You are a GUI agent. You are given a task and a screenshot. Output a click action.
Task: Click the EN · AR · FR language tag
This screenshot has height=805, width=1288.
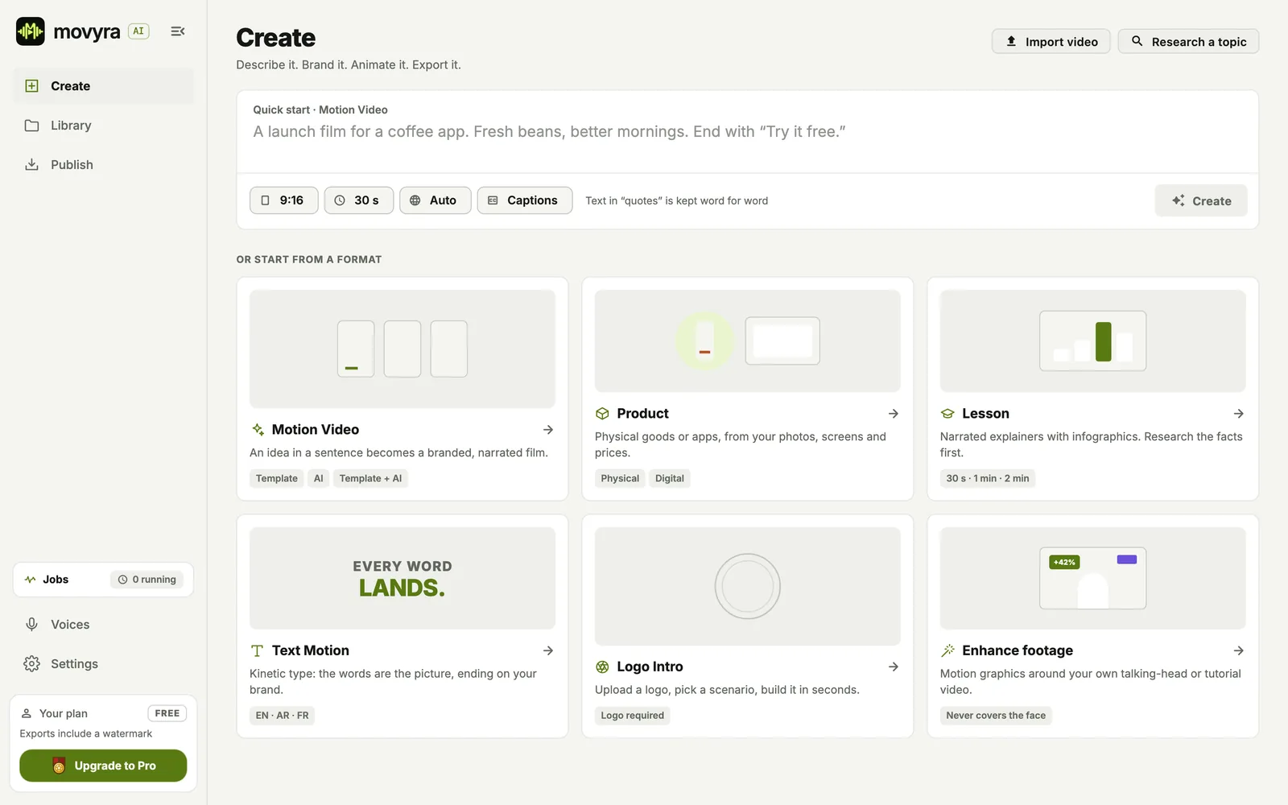pyautogui.click(x=282, y=716)
